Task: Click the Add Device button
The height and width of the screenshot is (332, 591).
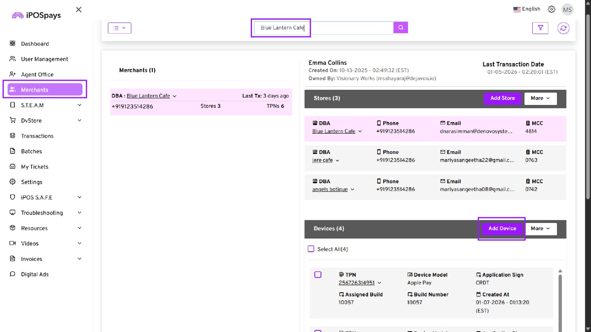Action: pyautogui.click(x=502, y=229)
